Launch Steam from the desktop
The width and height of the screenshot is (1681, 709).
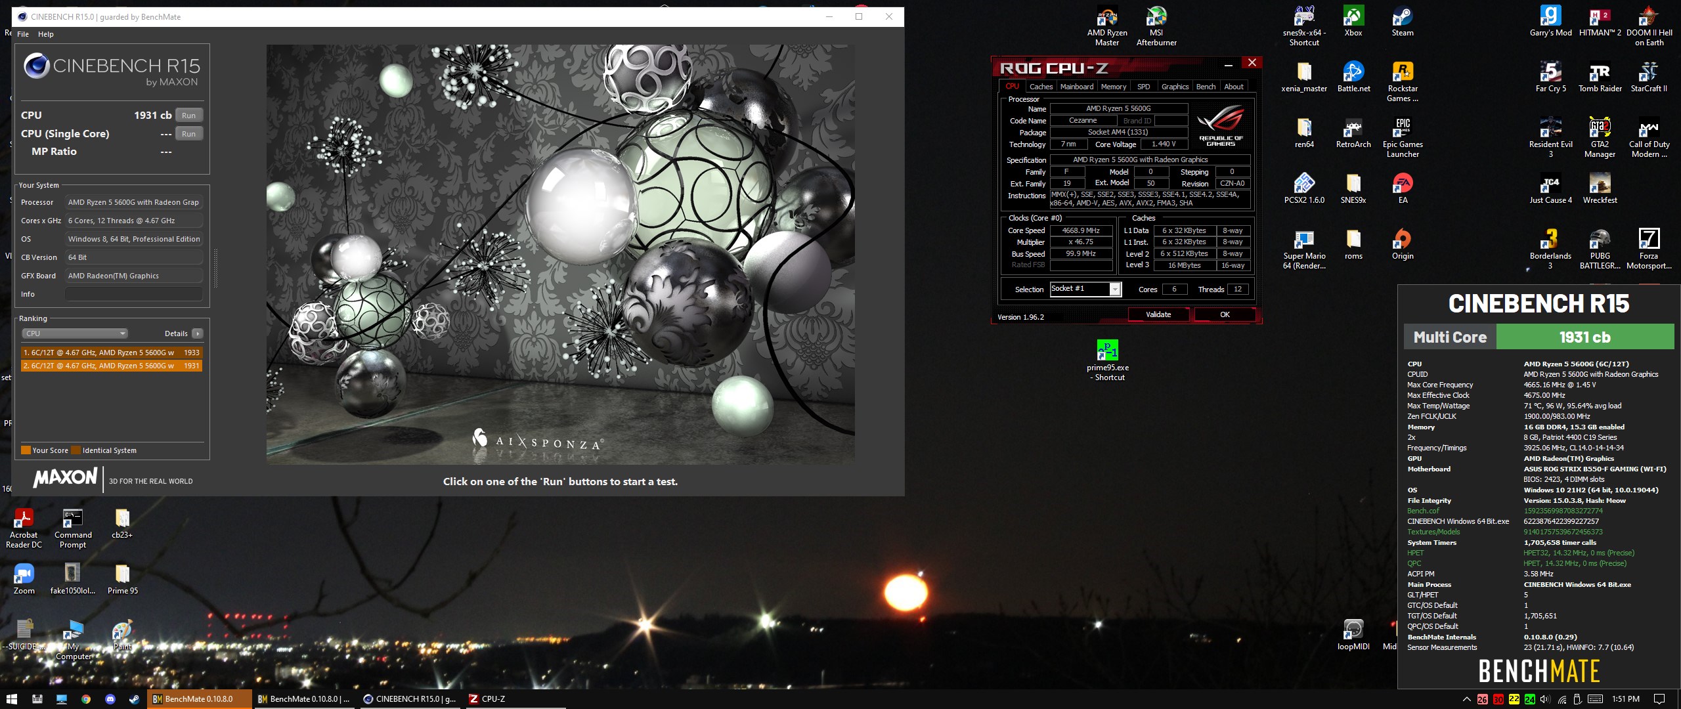click(1403, 21)
